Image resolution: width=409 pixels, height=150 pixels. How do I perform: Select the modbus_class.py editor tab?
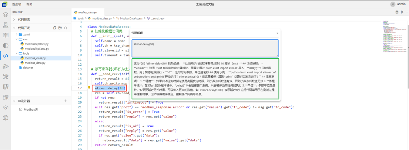click(88, 12)
